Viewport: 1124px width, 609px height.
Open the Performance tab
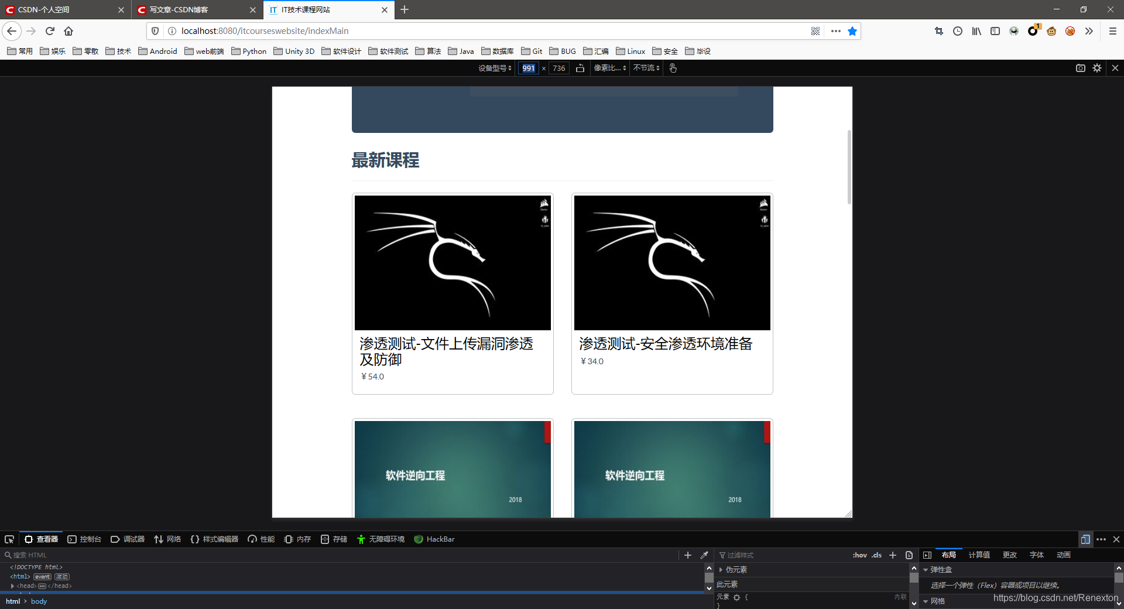(261, 539)
